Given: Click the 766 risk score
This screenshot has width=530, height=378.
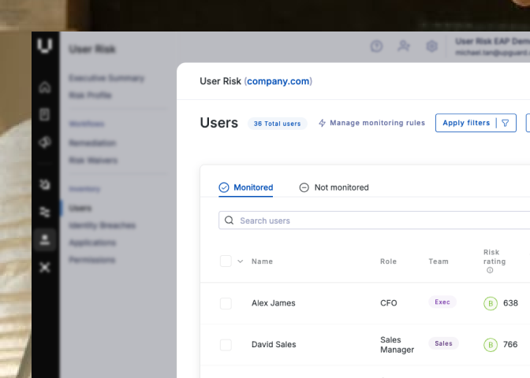Looking at the screenshot, I should click(510, 345).
